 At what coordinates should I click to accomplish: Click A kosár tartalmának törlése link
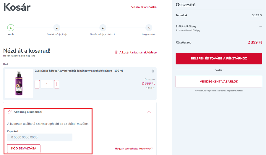(x=138, y=52)
